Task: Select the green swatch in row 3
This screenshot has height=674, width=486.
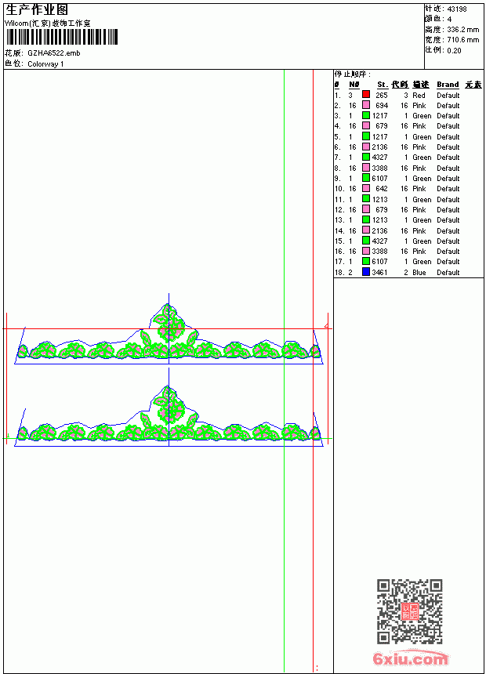Action: (x=365, y=115)
